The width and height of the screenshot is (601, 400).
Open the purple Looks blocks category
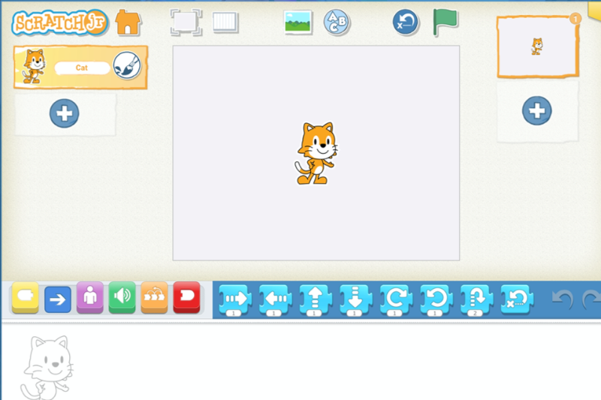(90, 297)
